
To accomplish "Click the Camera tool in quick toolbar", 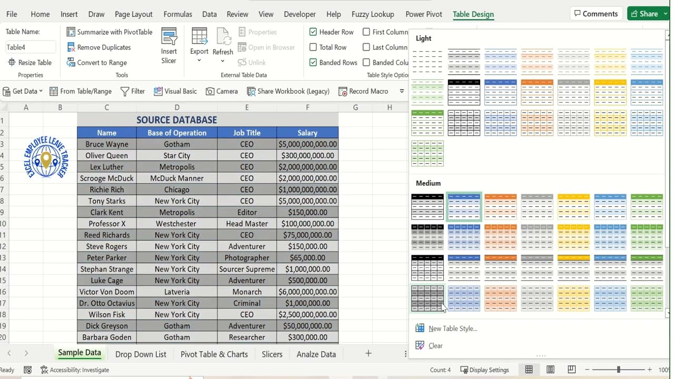I will tap(222, 91).
